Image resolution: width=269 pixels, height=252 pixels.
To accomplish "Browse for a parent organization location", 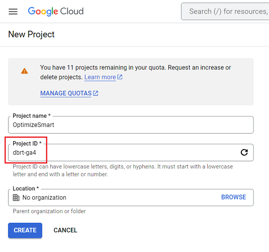I will [233, 197].
